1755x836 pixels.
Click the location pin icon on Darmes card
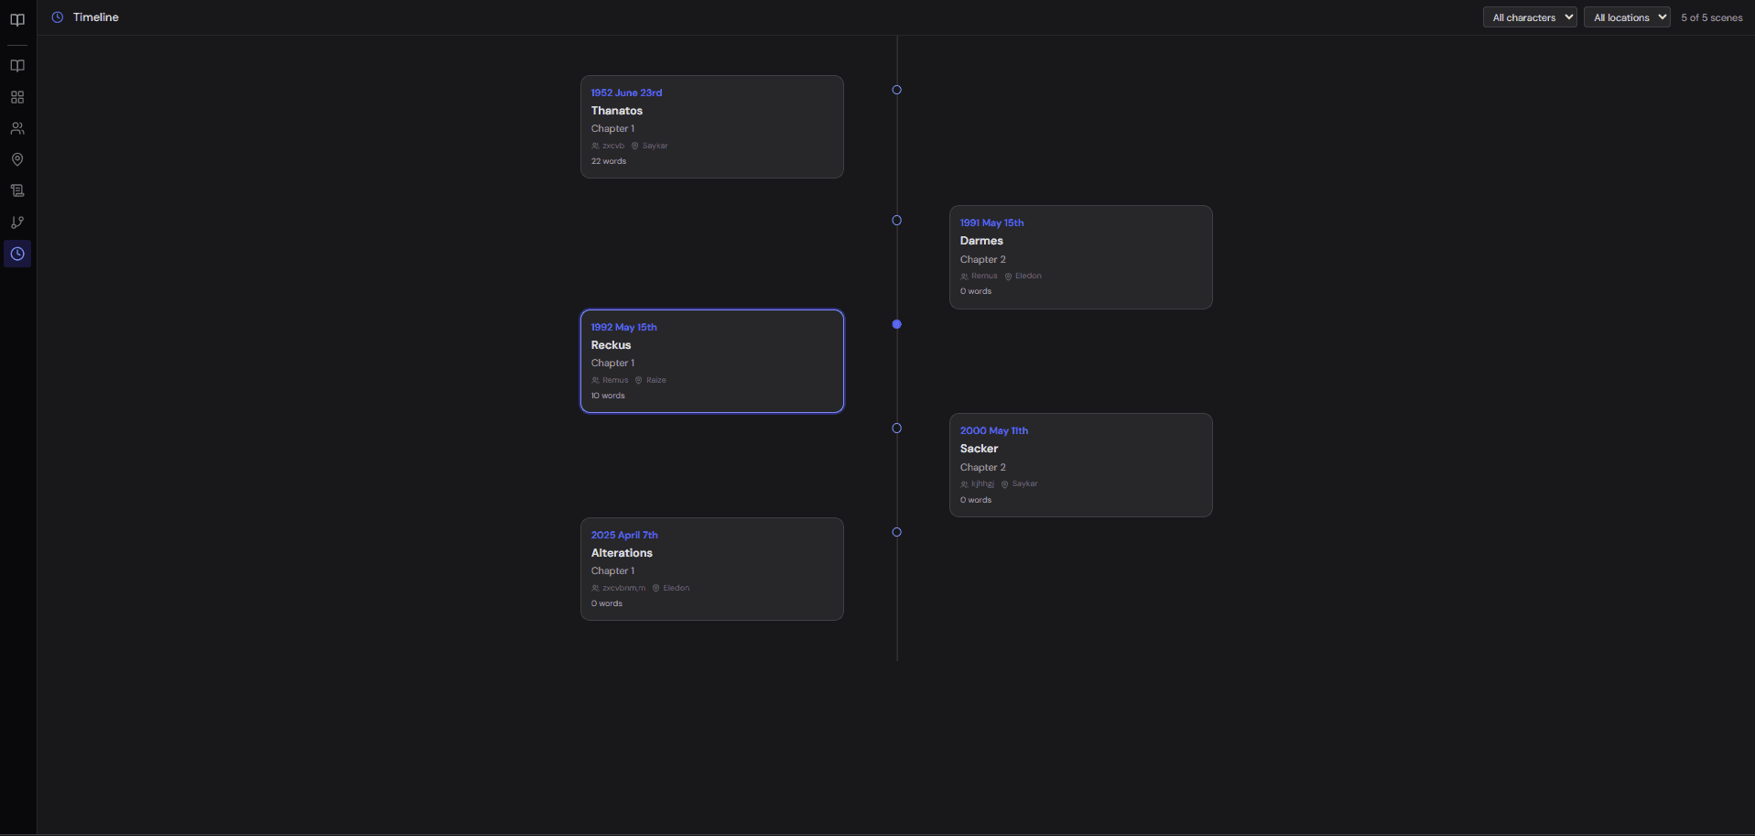(x=1008, y=276)
